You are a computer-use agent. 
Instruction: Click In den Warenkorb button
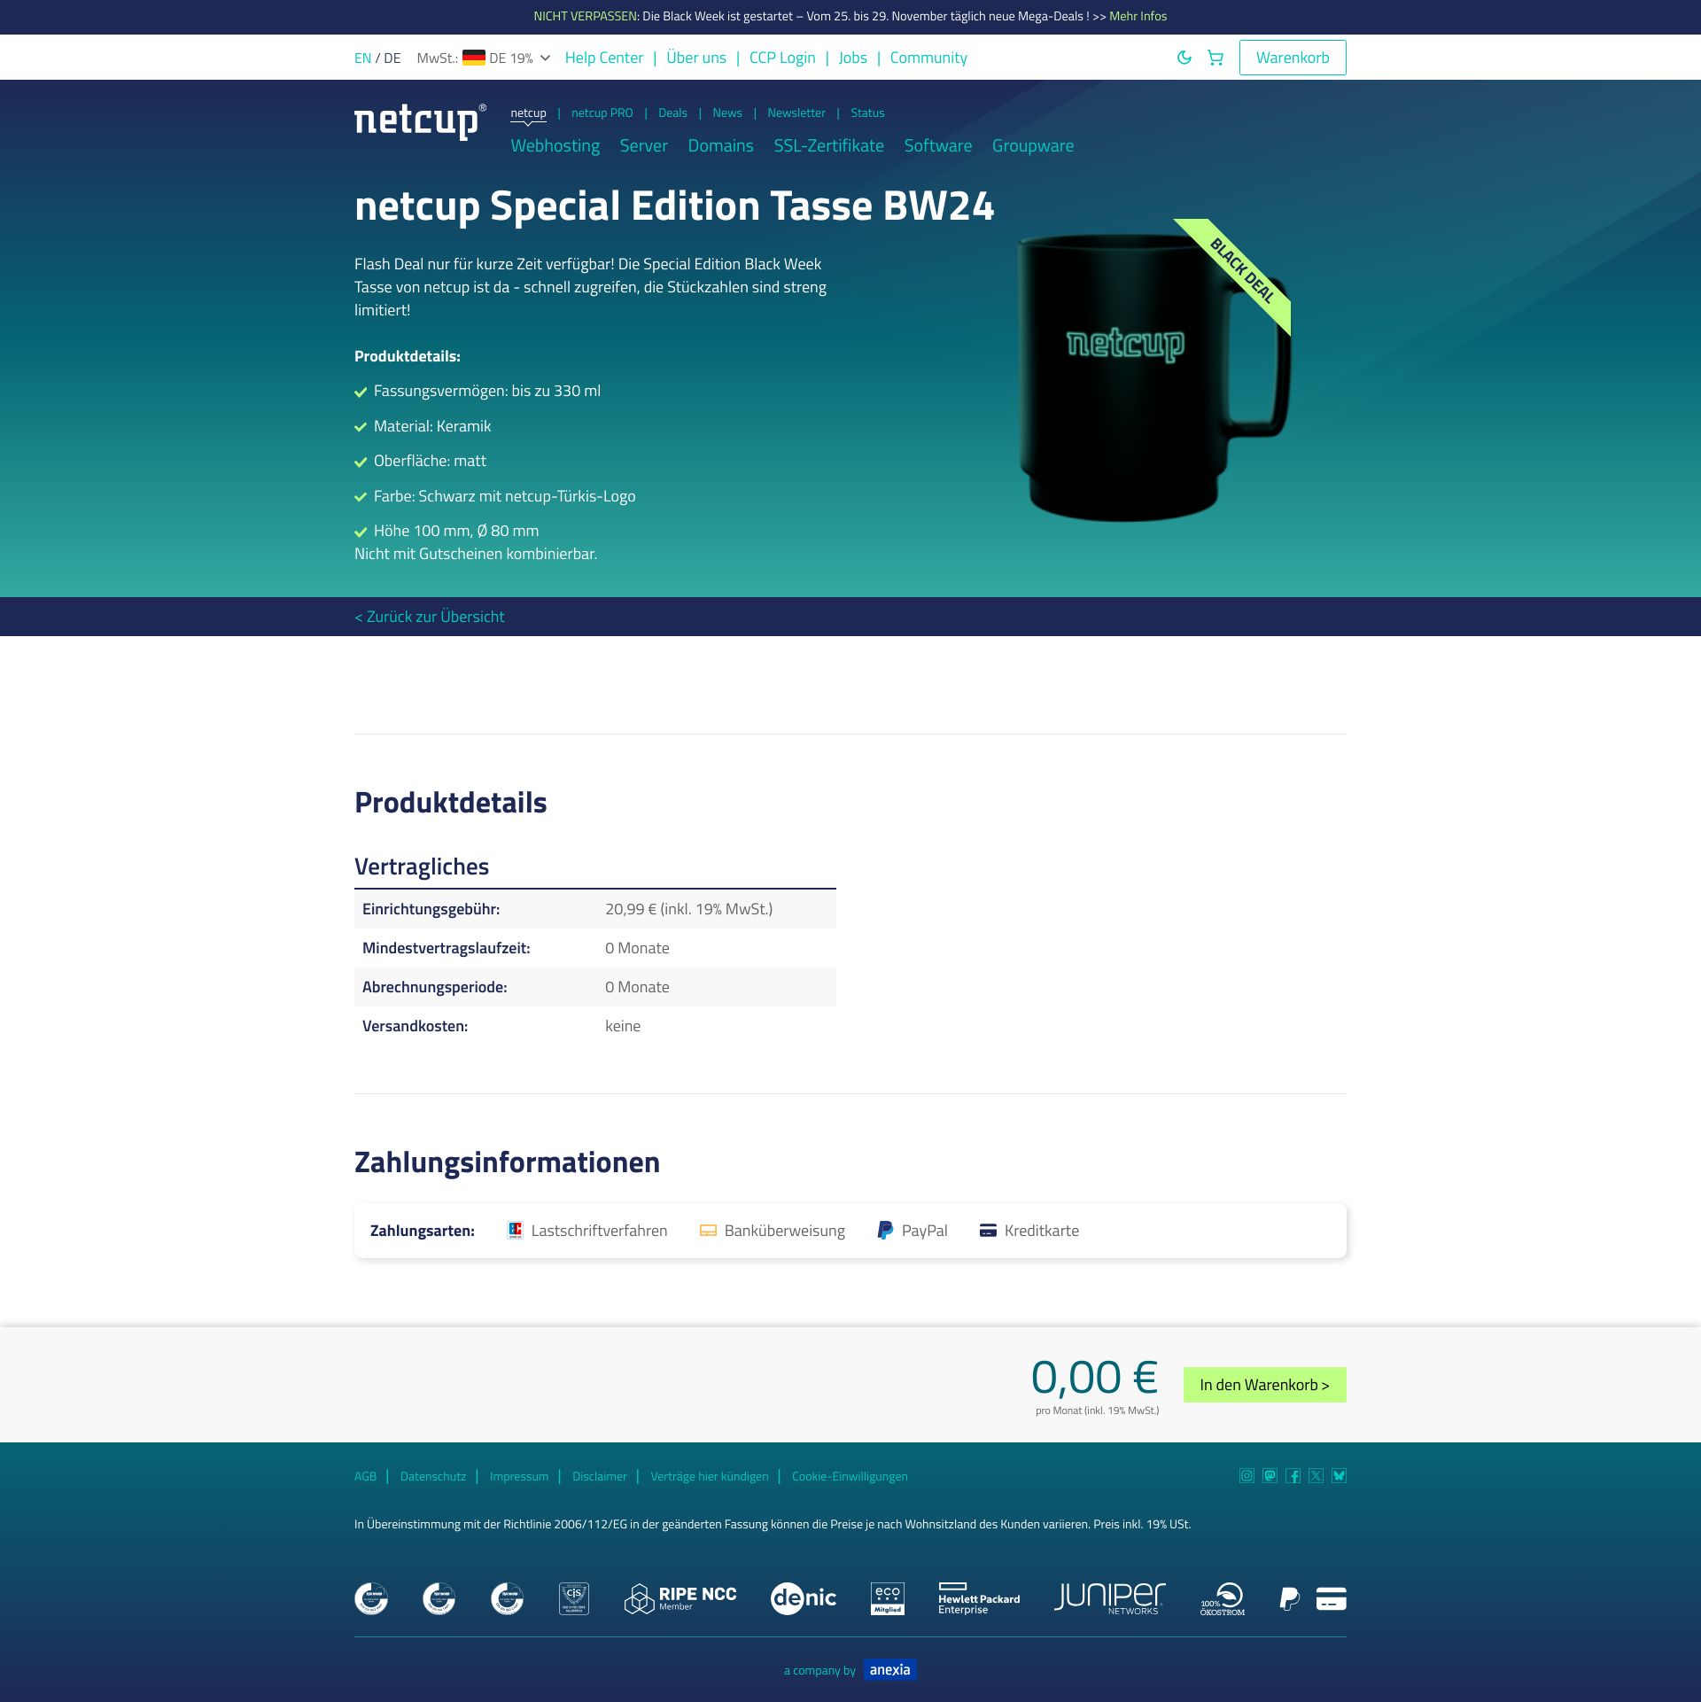[1264, 1385]
